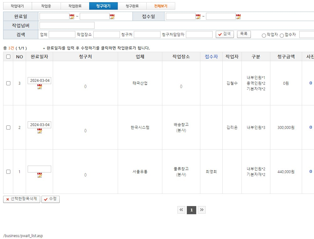Viewport: 314px width, 239px height.
Task: Open calendar icon in 한국시스템 row
Action: (40, 131)
